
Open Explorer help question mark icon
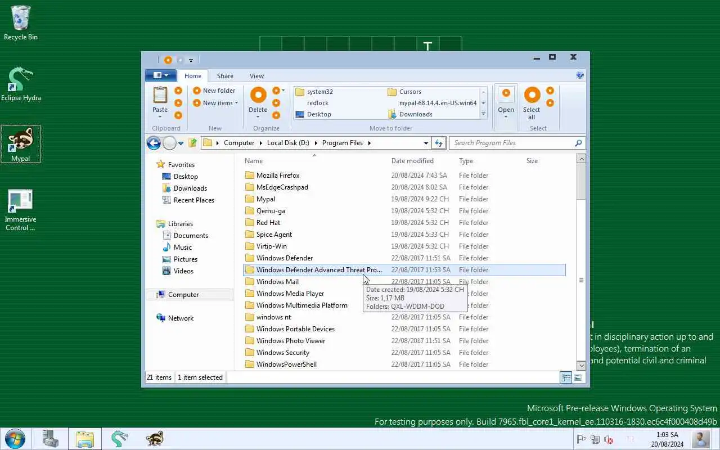[x=580, y=75]
